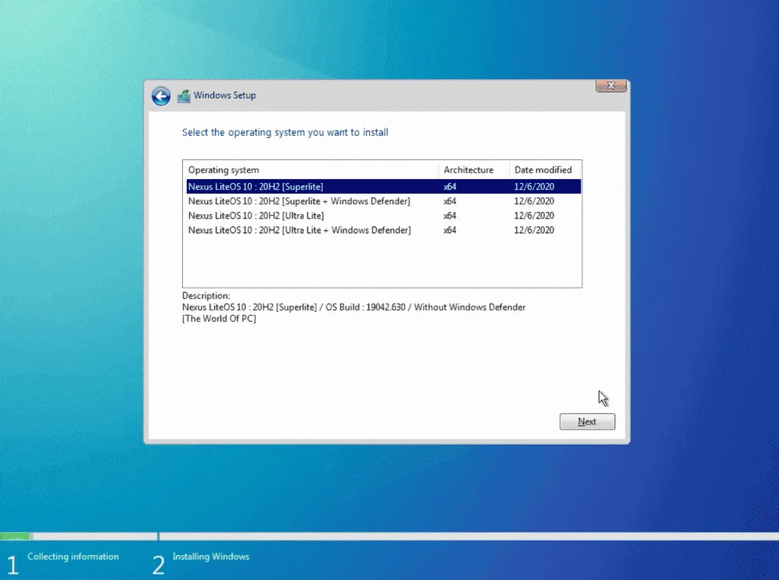Click the Architecture column header
779x580 pixels.
[x=474, y=170]
